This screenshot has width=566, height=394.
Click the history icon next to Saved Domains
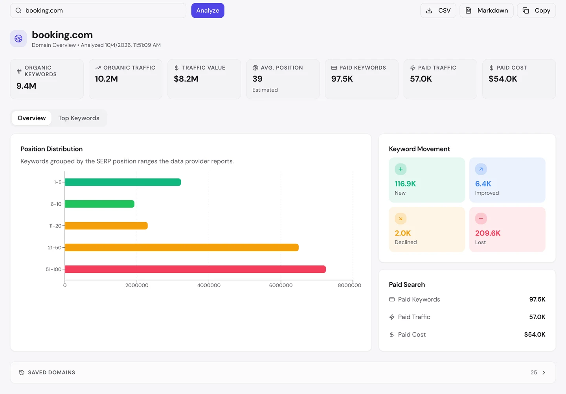pyautogui.click(x=22, y=372)
